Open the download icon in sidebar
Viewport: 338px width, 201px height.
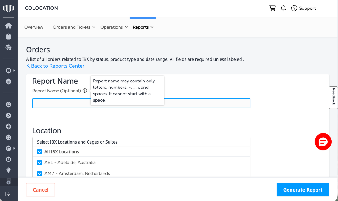9,182
